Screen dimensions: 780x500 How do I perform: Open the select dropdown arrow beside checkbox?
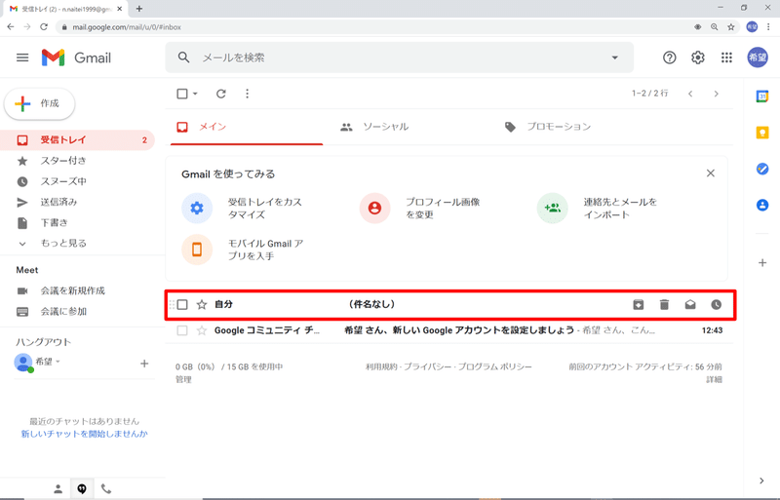[x=195, y=94]
